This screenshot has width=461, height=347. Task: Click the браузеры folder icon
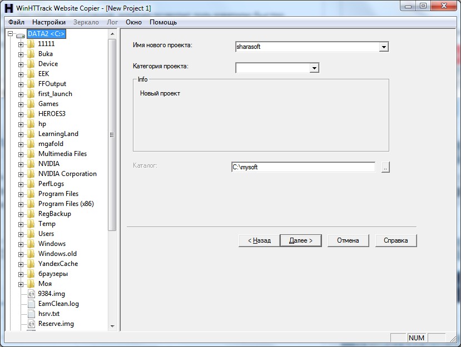tap(31, 274)
